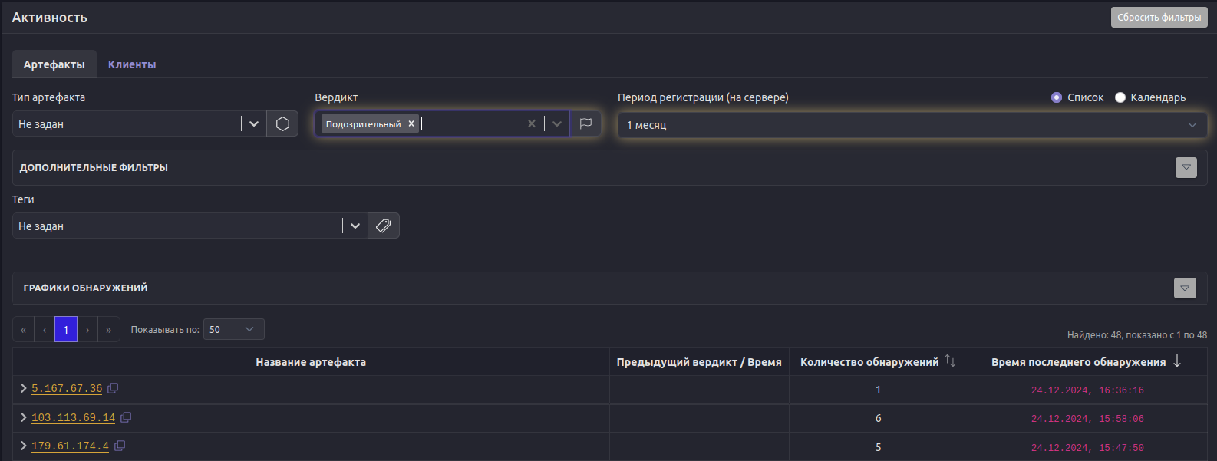The image size is (1217, 461).
Task: Click the flag icon beside verdict filter
Action: (x=585, y=124)
